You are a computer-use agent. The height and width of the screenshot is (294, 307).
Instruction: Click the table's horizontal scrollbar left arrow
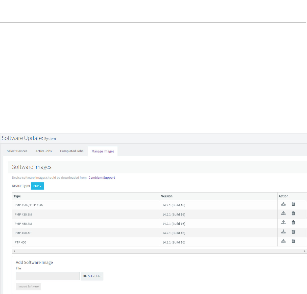(14, 251)
